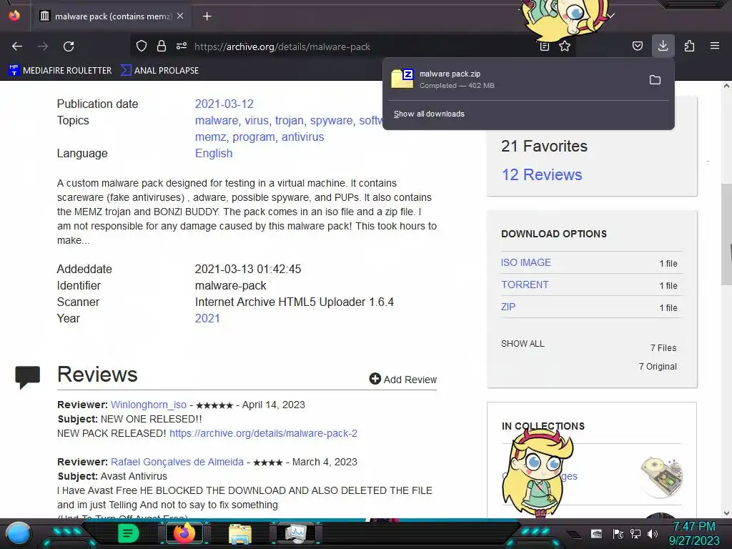Image resolution: width=732 pixels, height=549 pixels.
Task: Open system monitor app in taskbar
Action: [296, 533]
